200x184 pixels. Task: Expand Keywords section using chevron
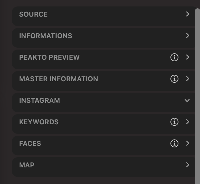pos(187,122)
